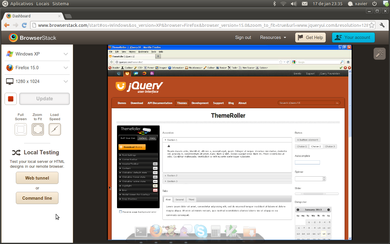Click the Sign out link
This screenshot has width=390, height=244.
[x=243, y=38]
